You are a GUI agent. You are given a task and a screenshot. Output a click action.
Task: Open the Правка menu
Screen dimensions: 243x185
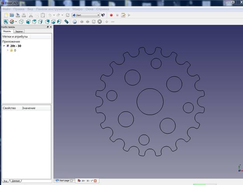pos(19,9)
